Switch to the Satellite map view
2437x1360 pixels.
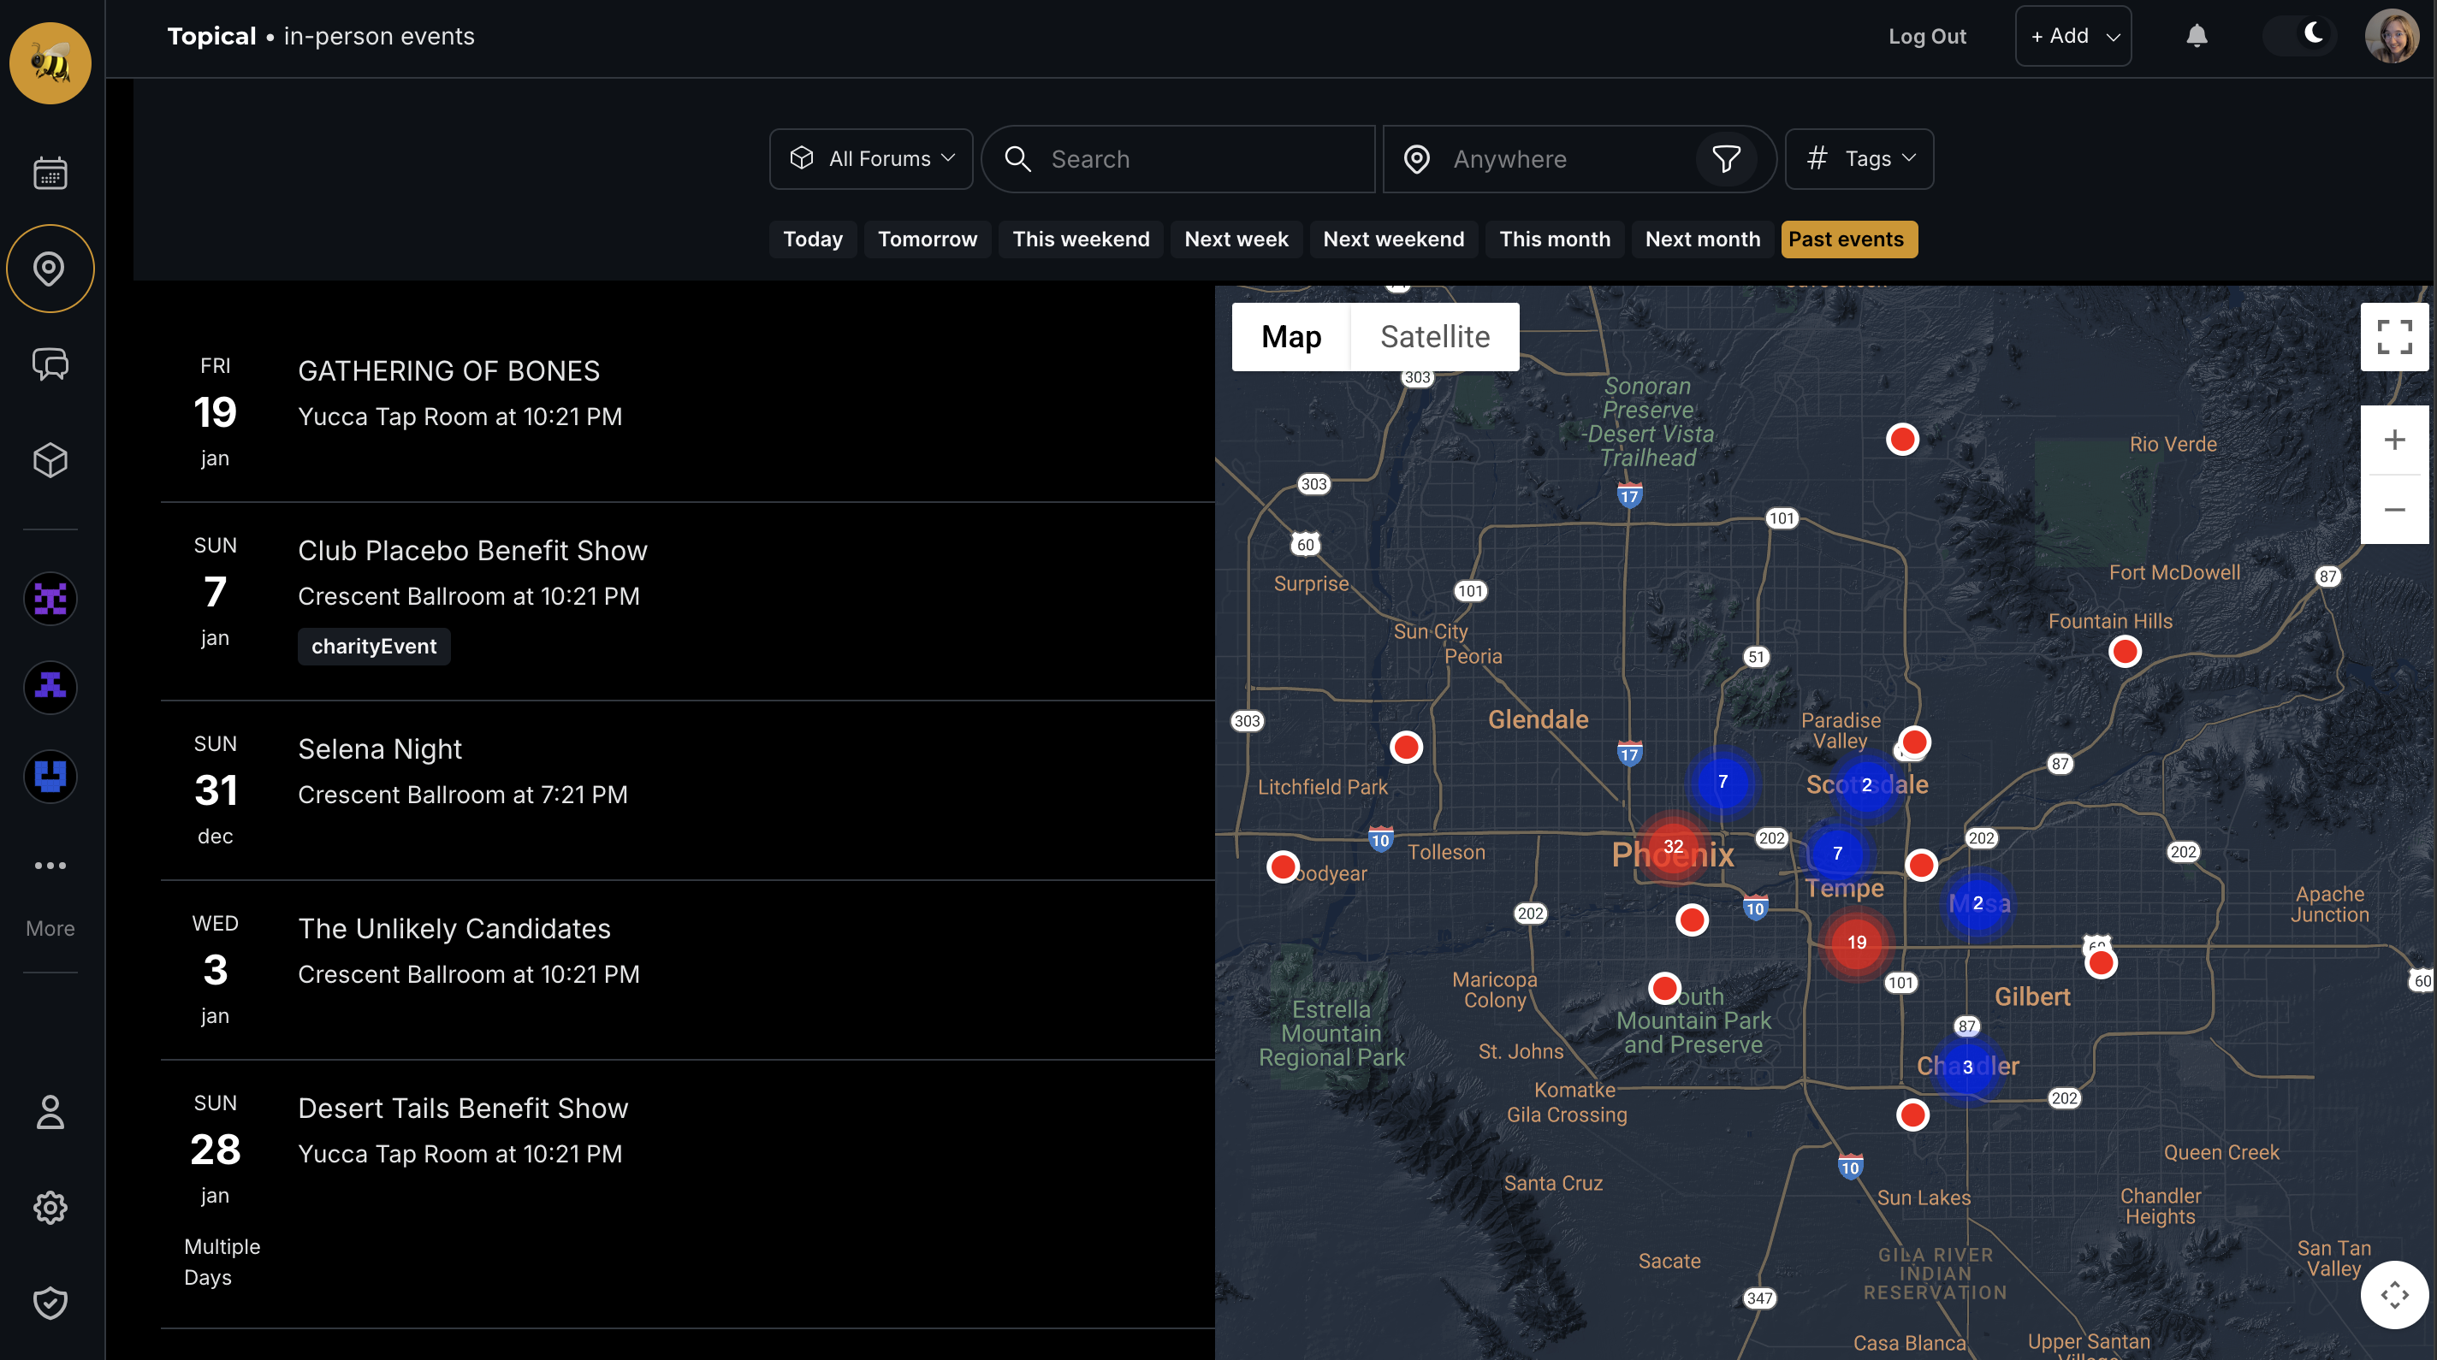pyautogui.click(x=1434, y=337)
